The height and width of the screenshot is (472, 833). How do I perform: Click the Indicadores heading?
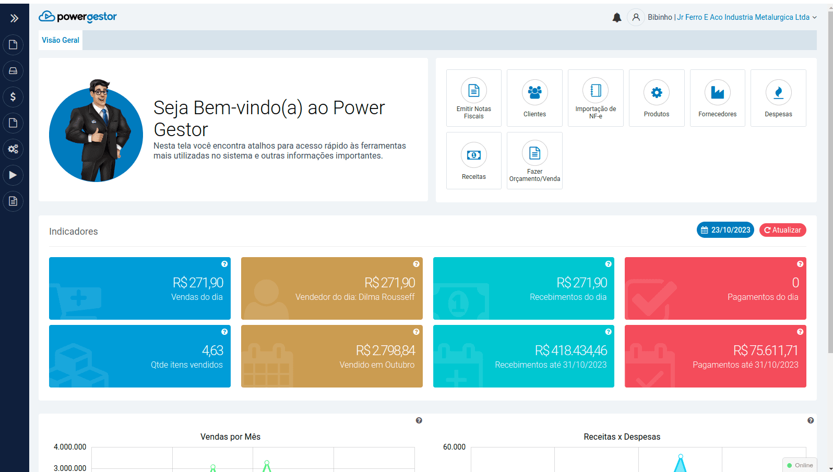tap(74, 232)
